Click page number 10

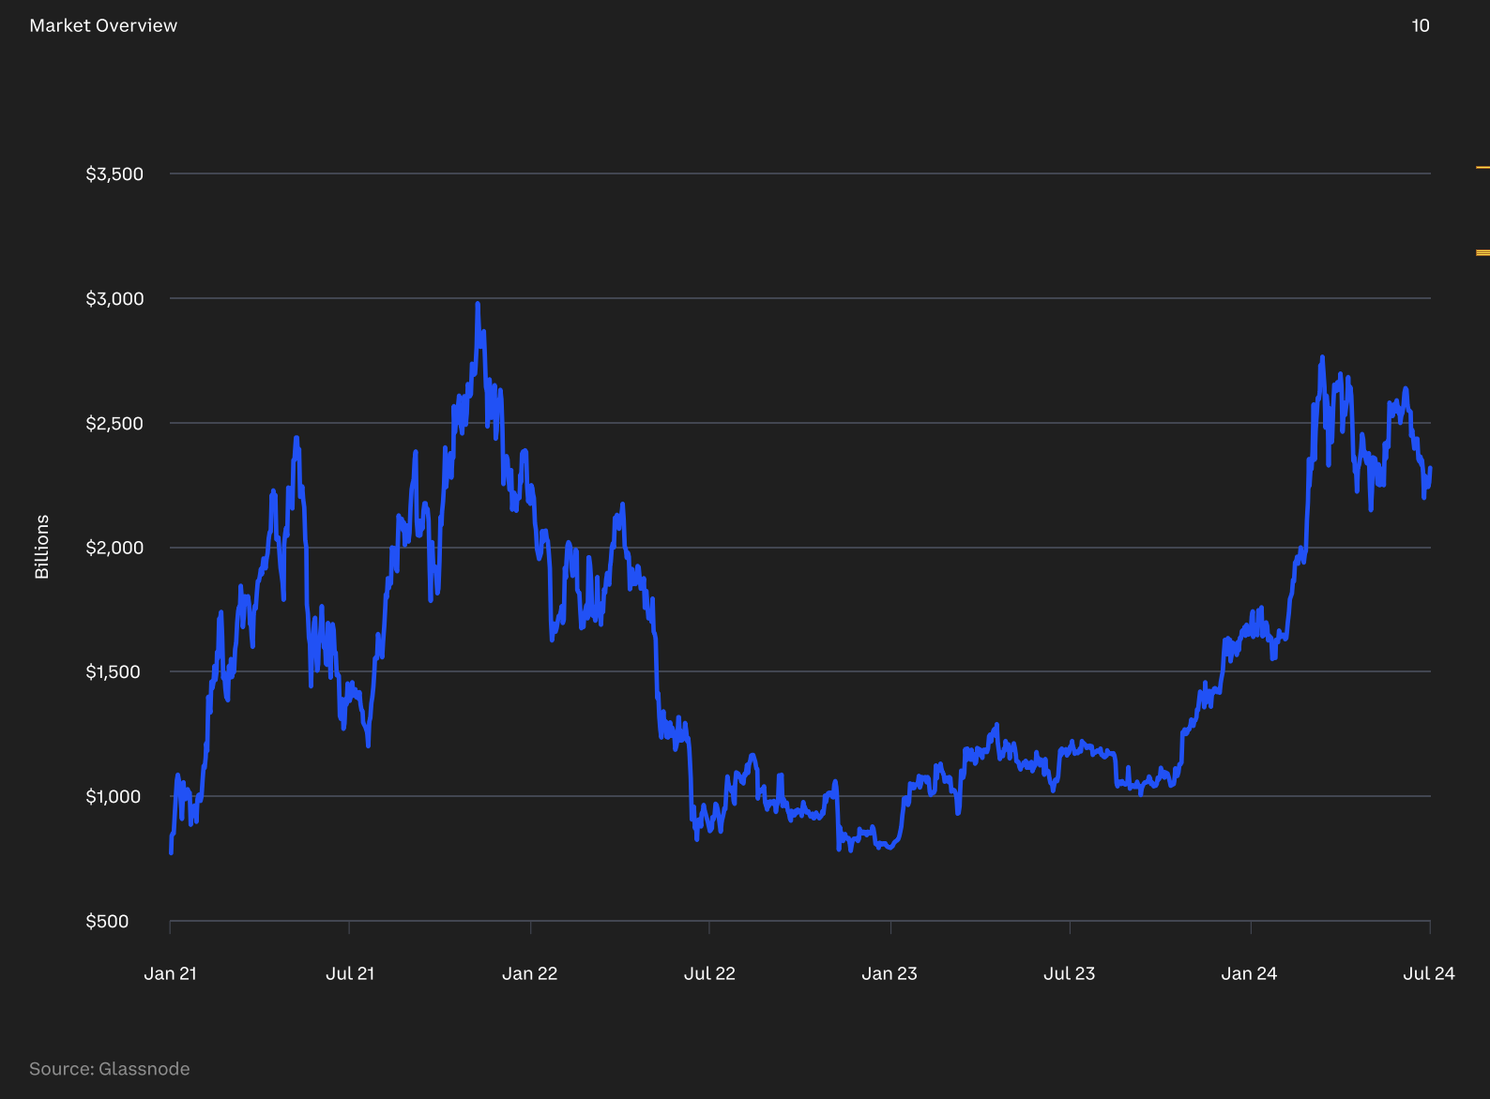click(x=1420, y=25)
